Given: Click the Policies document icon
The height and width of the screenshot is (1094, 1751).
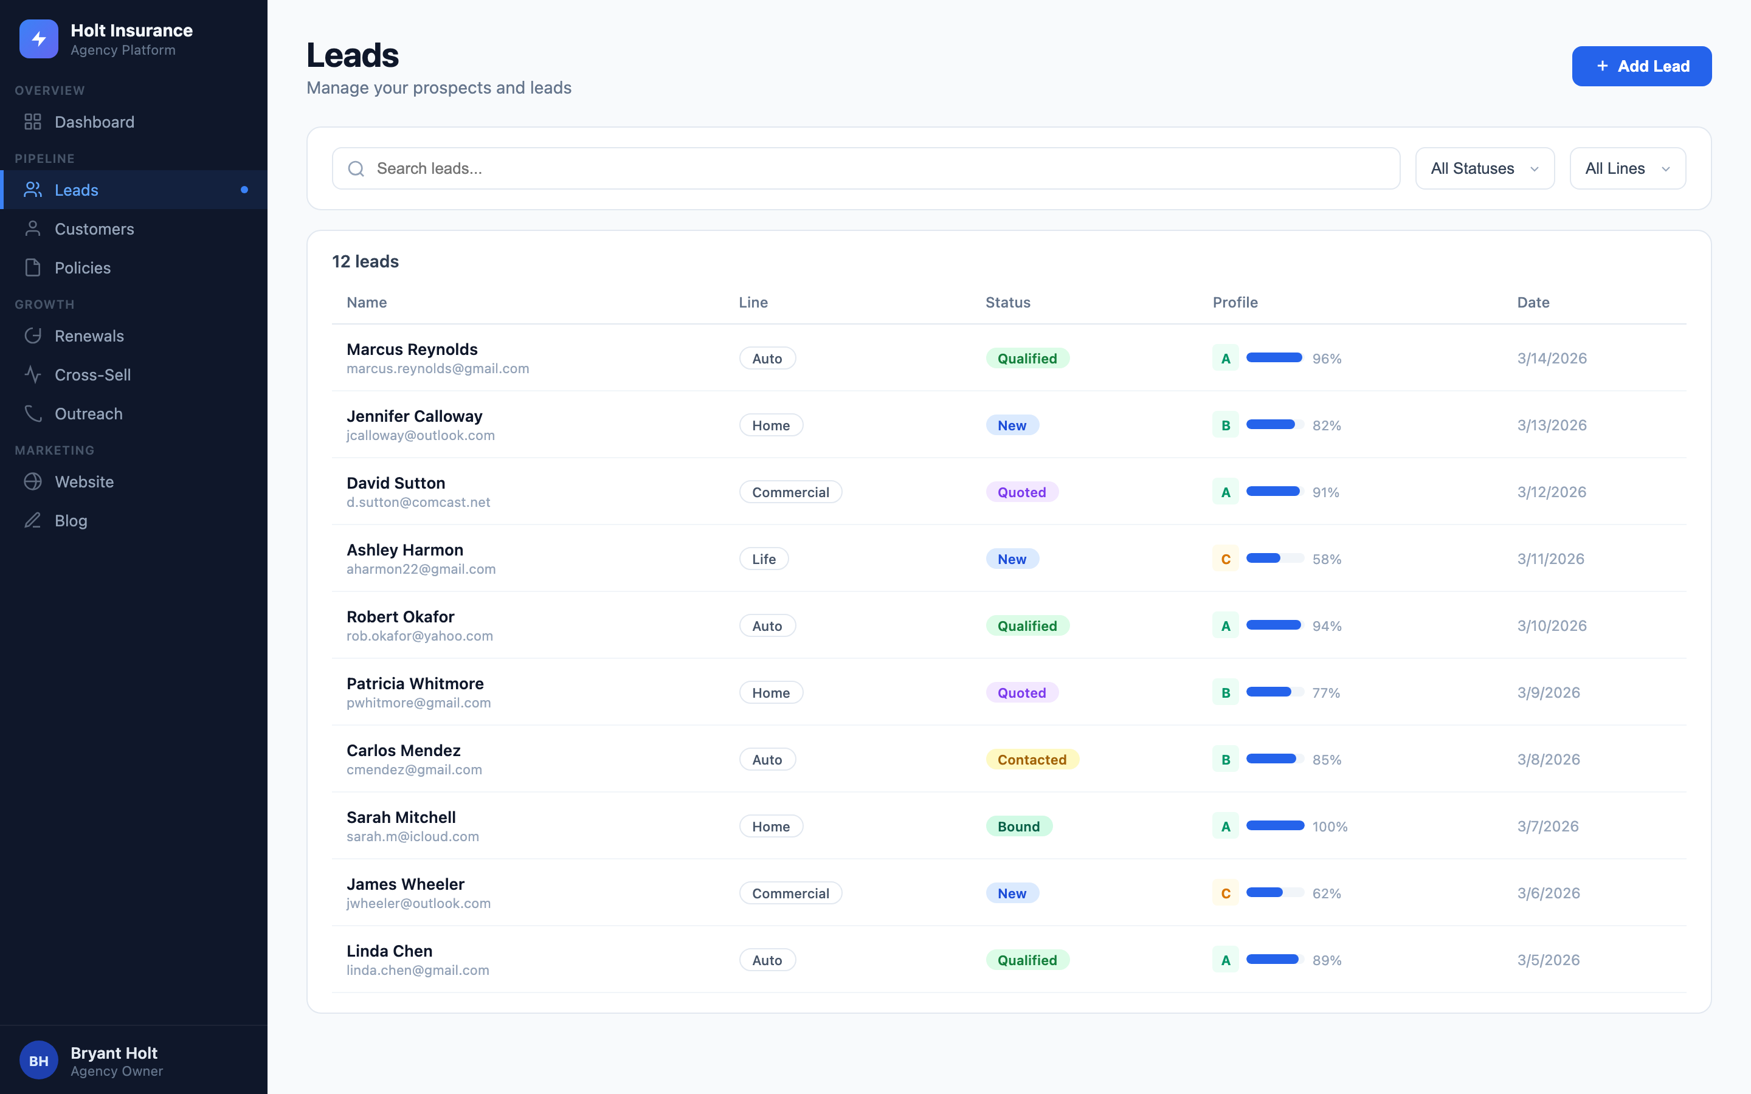Looking at the screenshot, I should click(33, 267).
